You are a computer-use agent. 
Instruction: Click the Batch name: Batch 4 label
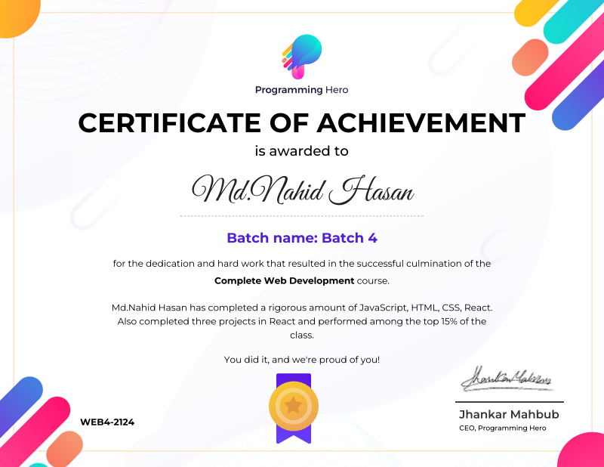tap(301, 237)
